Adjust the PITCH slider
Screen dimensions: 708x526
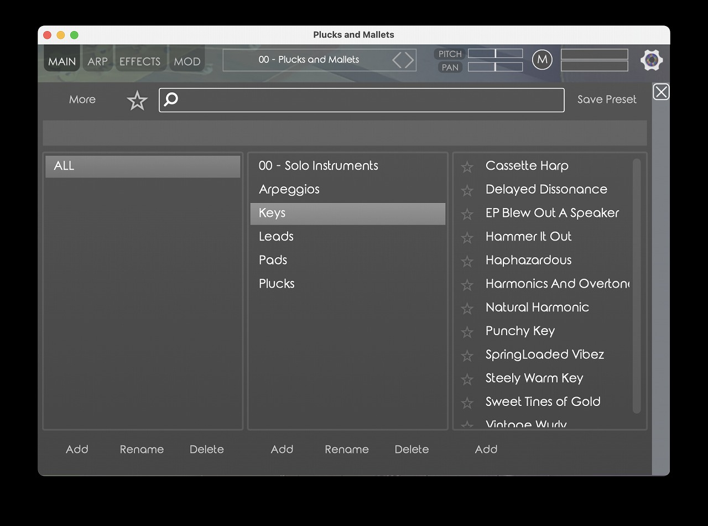(495, 54)
